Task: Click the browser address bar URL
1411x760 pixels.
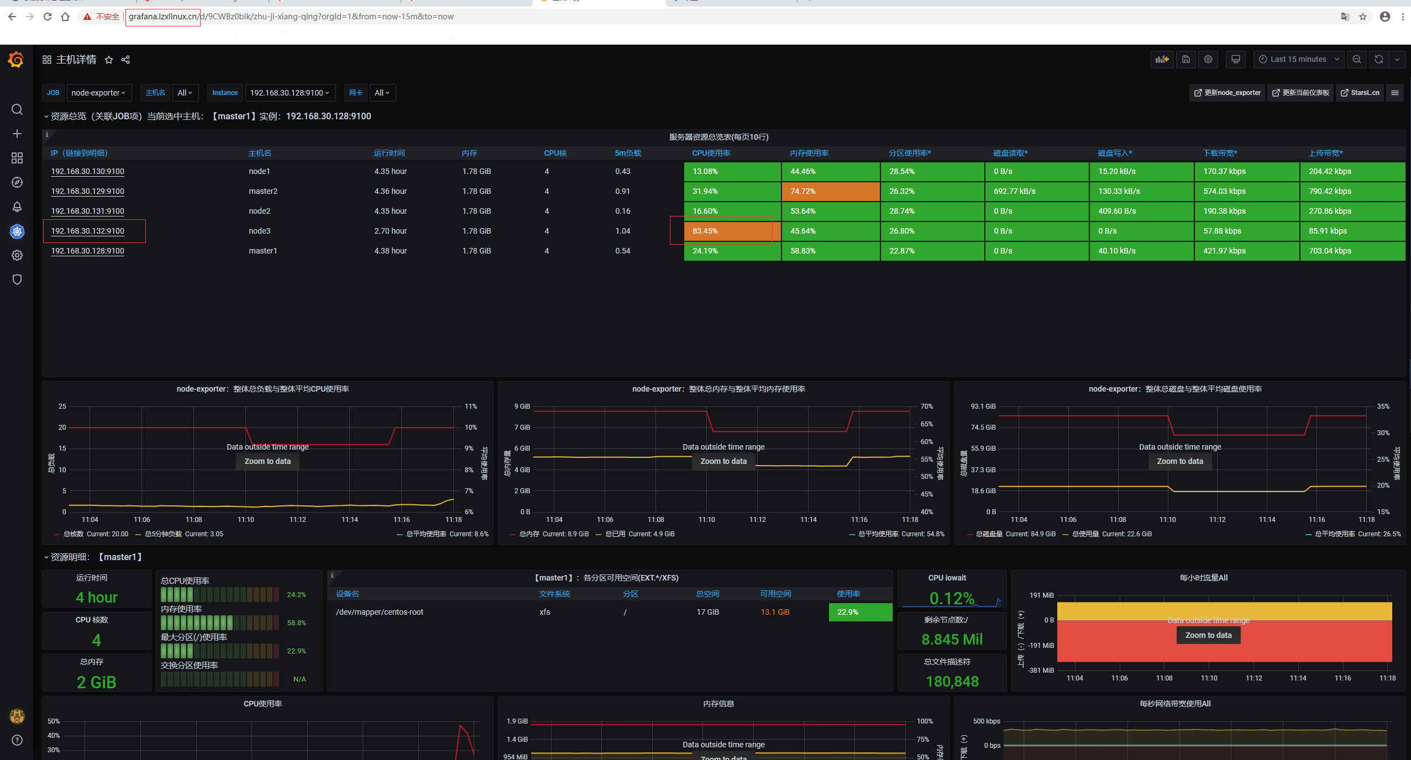Action: coord(291,17)
